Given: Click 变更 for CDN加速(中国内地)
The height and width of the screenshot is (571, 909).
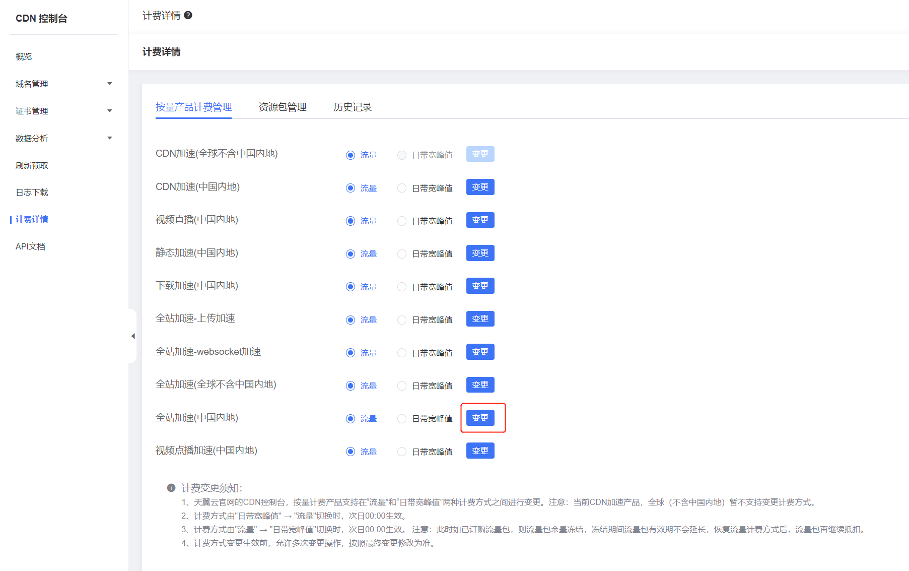Looking at the screenshot, I should [x=480, y=187].
